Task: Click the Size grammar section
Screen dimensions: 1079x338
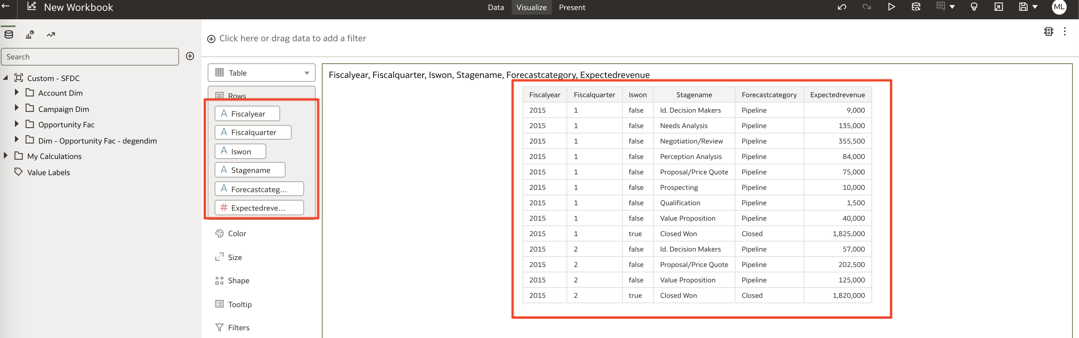Action: (235, 257)
